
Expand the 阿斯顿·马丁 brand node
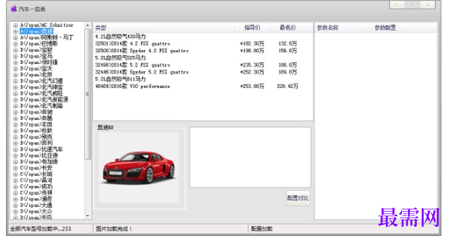pos(16,38)
